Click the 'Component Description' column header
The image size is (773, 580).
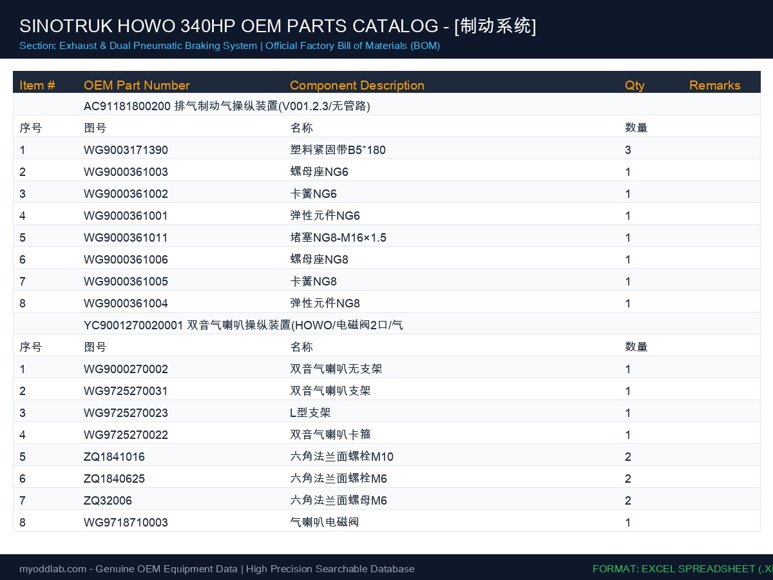pos(357,85)
